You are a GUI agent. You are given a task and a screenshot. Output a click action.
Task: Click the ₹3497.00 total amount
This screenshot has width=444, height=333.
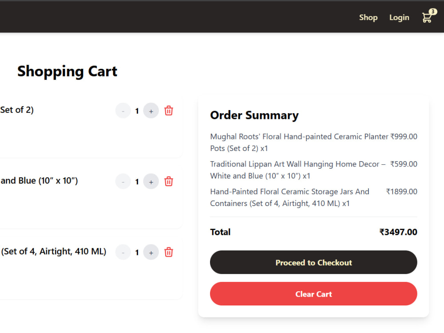coord(398,232)
